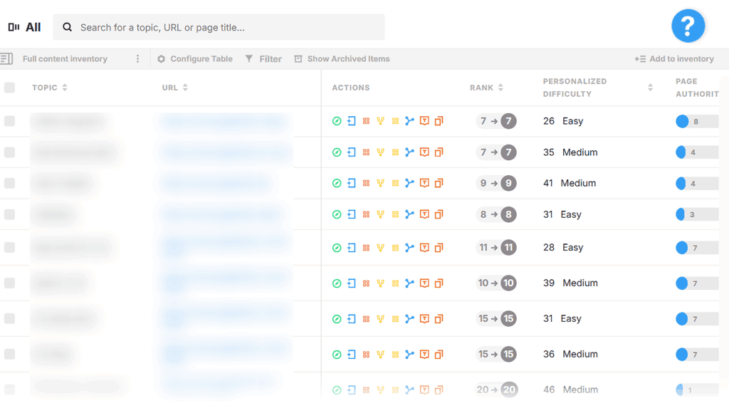Click the page authority bar showing 3
The height and width of the screenshot is (403, 729).
click(x=697, y=214)
